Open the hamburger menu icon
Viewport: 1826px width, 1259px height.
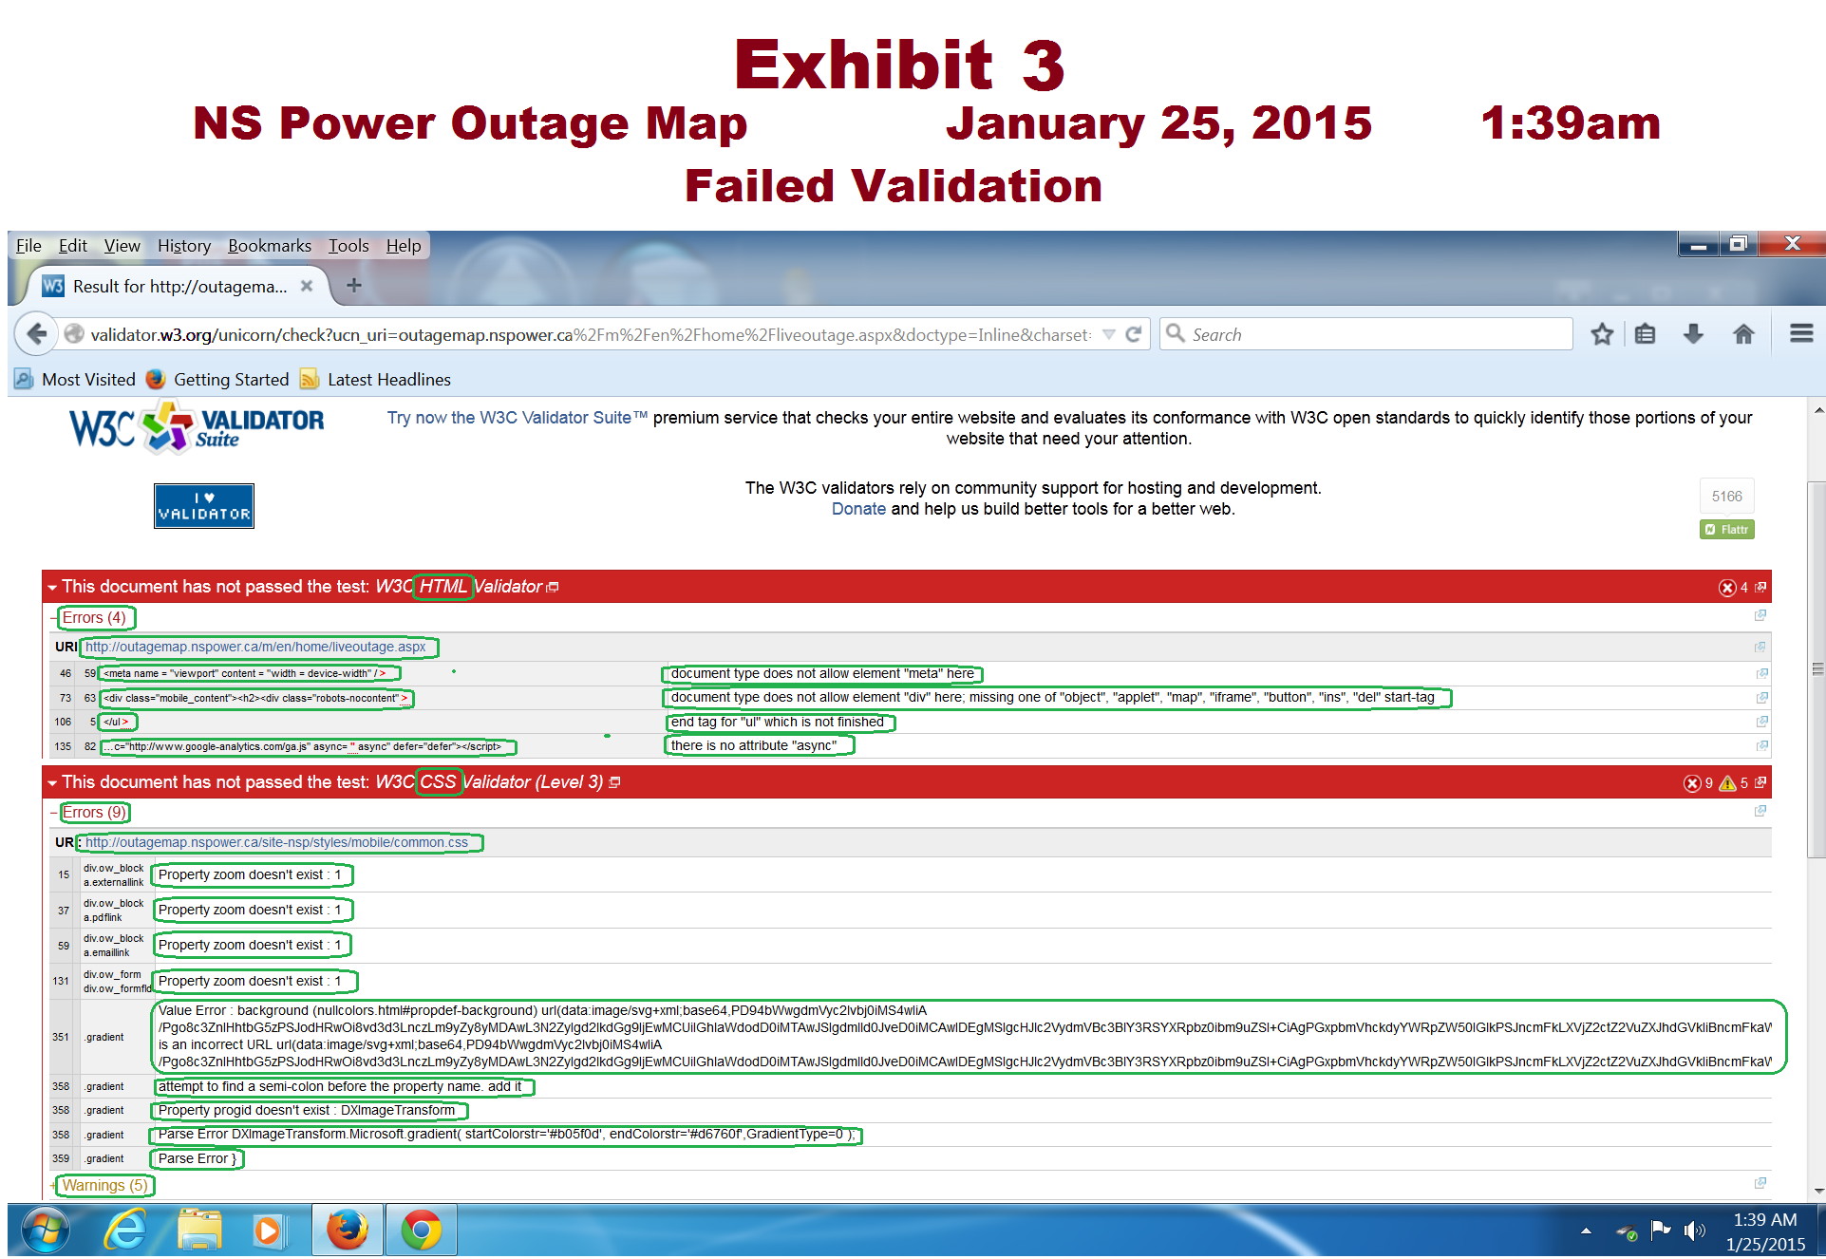click(x=1800, y=334)
